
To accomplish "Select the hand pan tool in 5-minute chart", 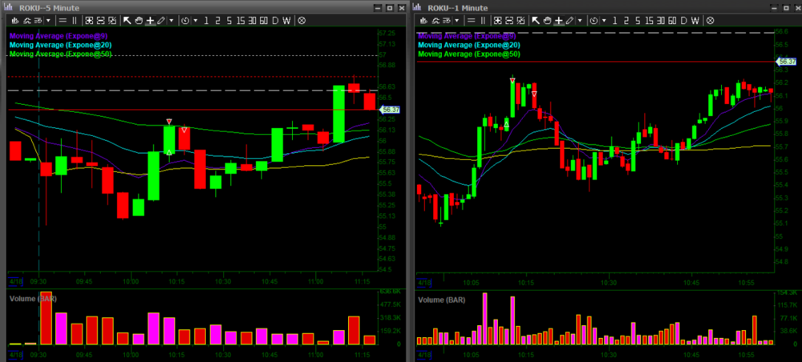I will [x=138, y=20].
